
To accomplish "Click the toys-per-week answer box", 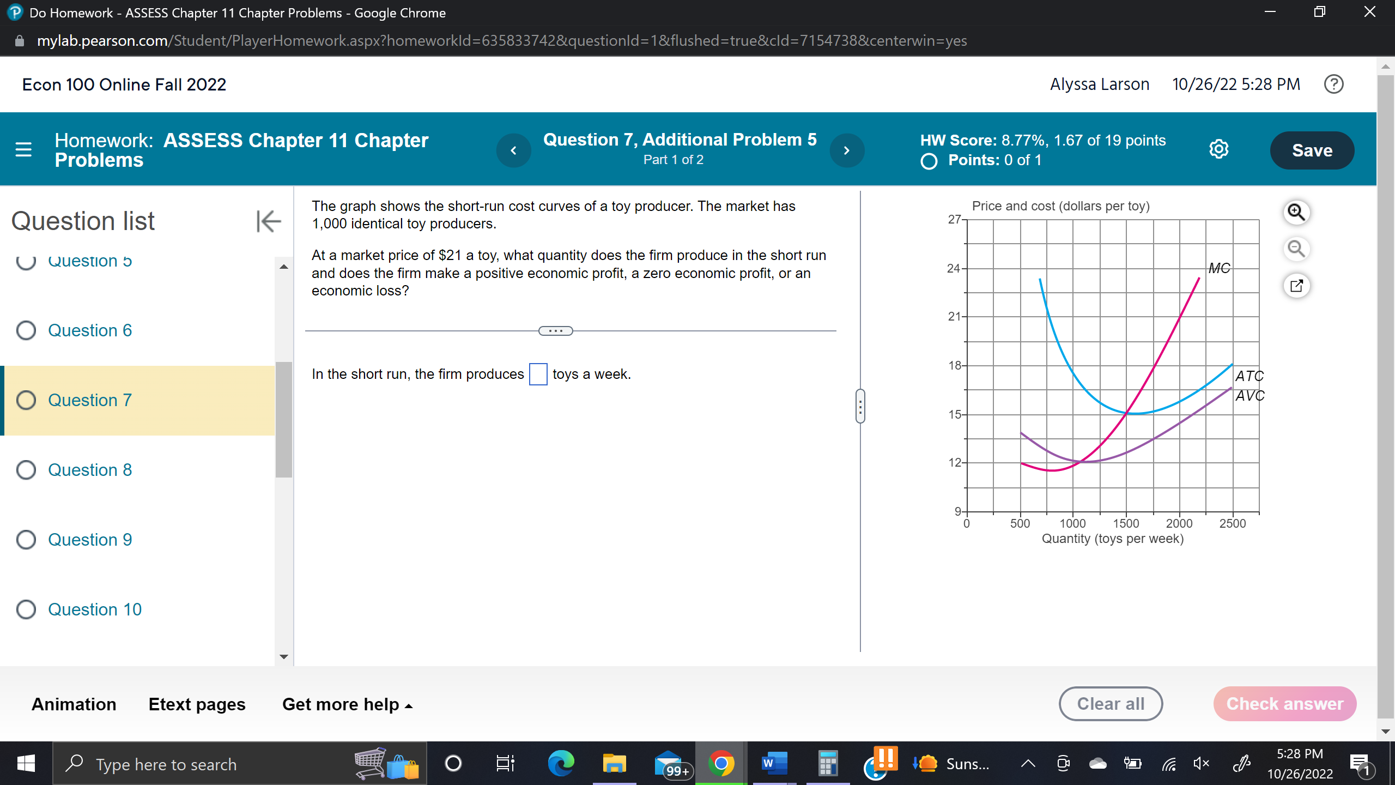I will pos(538,375).
